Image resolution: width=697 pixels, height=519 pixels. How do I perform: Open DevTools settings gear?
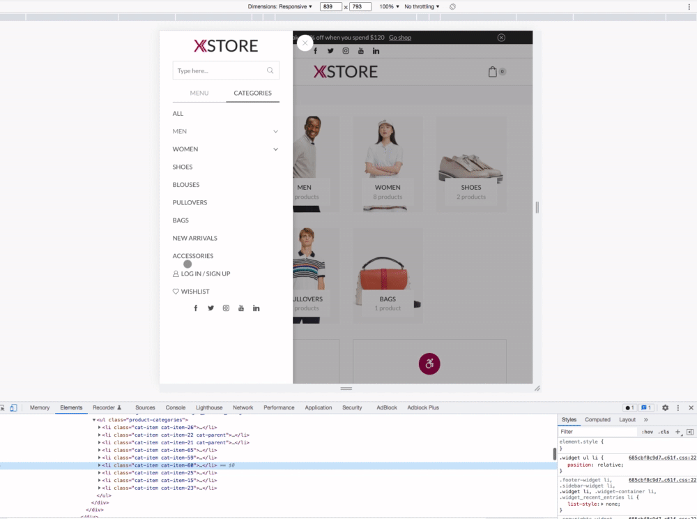click(666, 407)
